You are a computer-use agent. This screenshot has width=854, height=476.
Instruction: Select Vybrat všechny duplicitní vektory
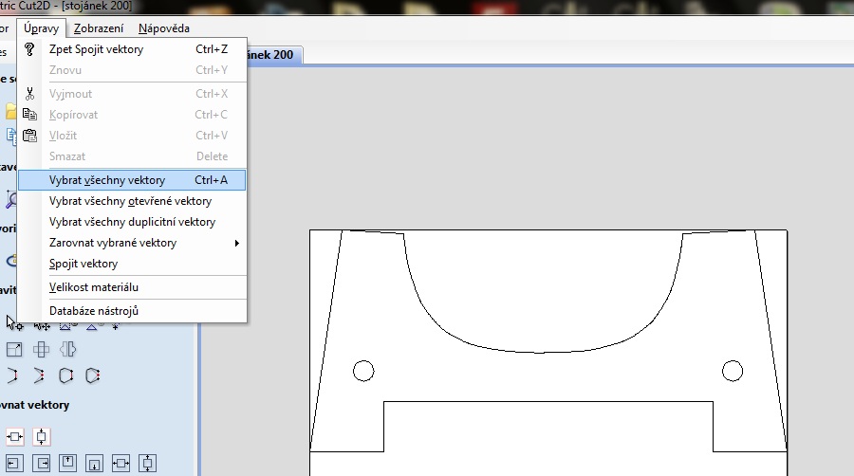(x=132, y=222)
